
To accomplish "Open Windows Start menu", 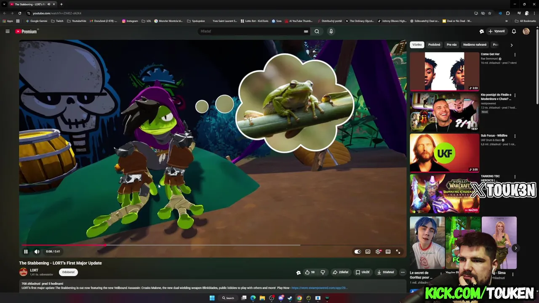I will (212, 298).
